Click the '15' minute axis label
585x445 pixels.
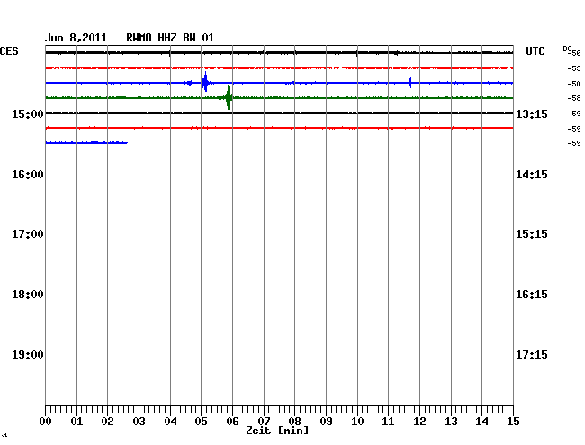[x=513, y=422]
